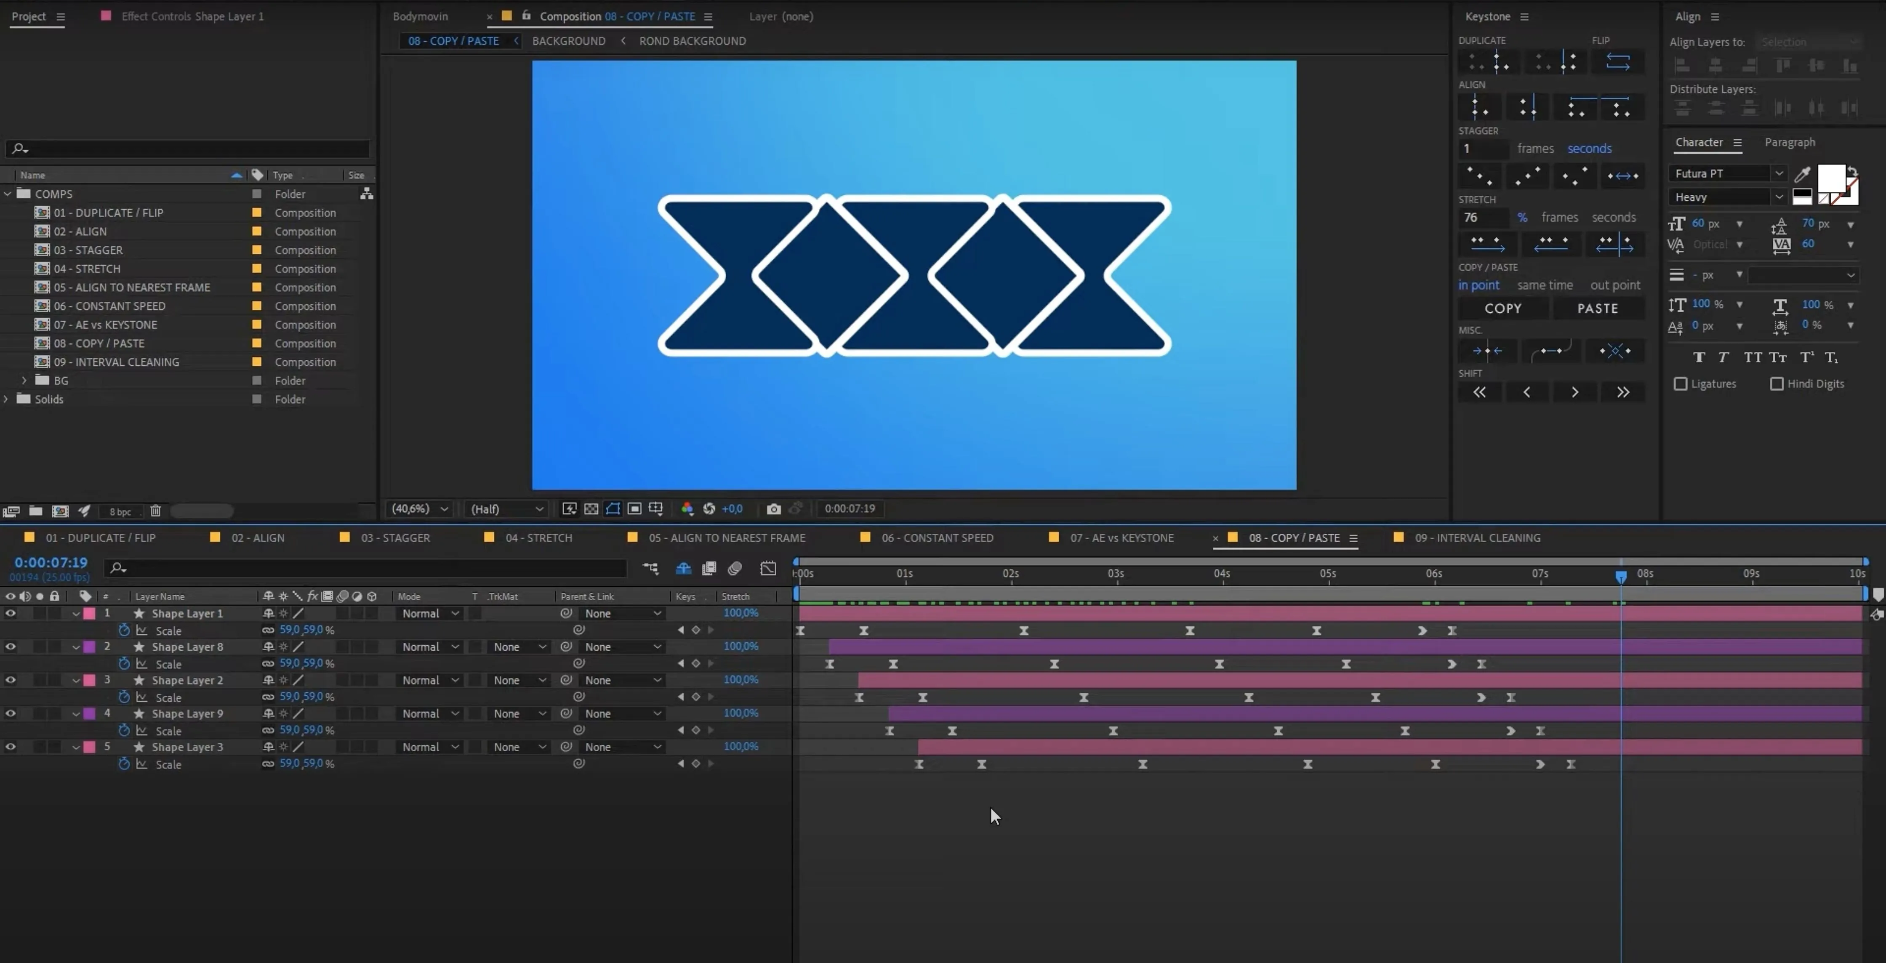Click All Caps TT style button
Screen dimensions: 1886x963
[x=1753, y=357]
